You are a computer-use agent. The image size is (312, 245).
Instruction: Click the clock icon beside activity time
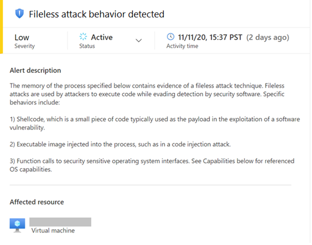[170, 37]
